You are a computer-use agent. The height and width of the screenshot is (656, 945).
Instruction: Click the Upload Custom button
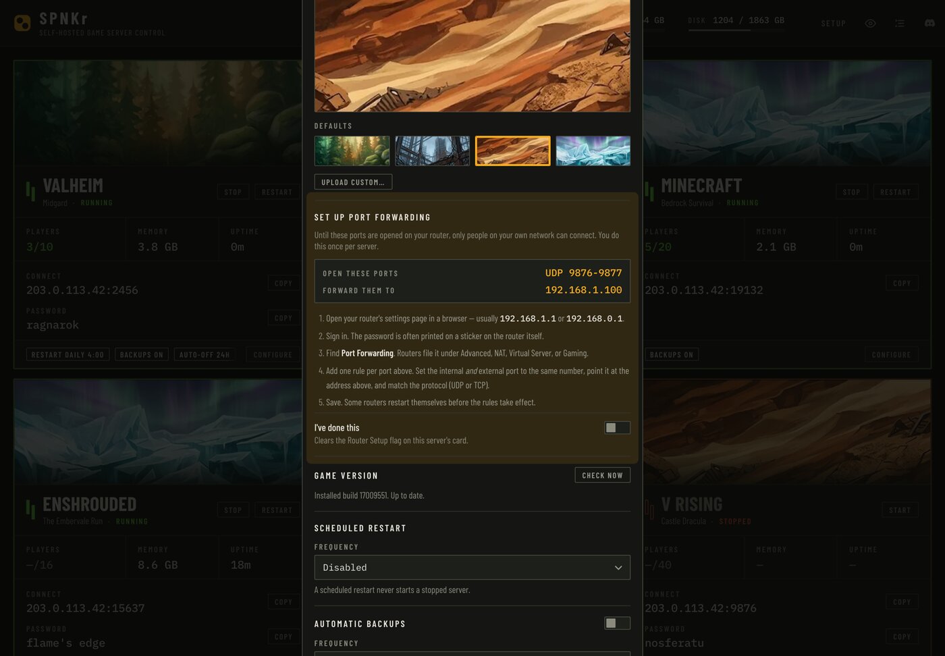click(353, 182)
